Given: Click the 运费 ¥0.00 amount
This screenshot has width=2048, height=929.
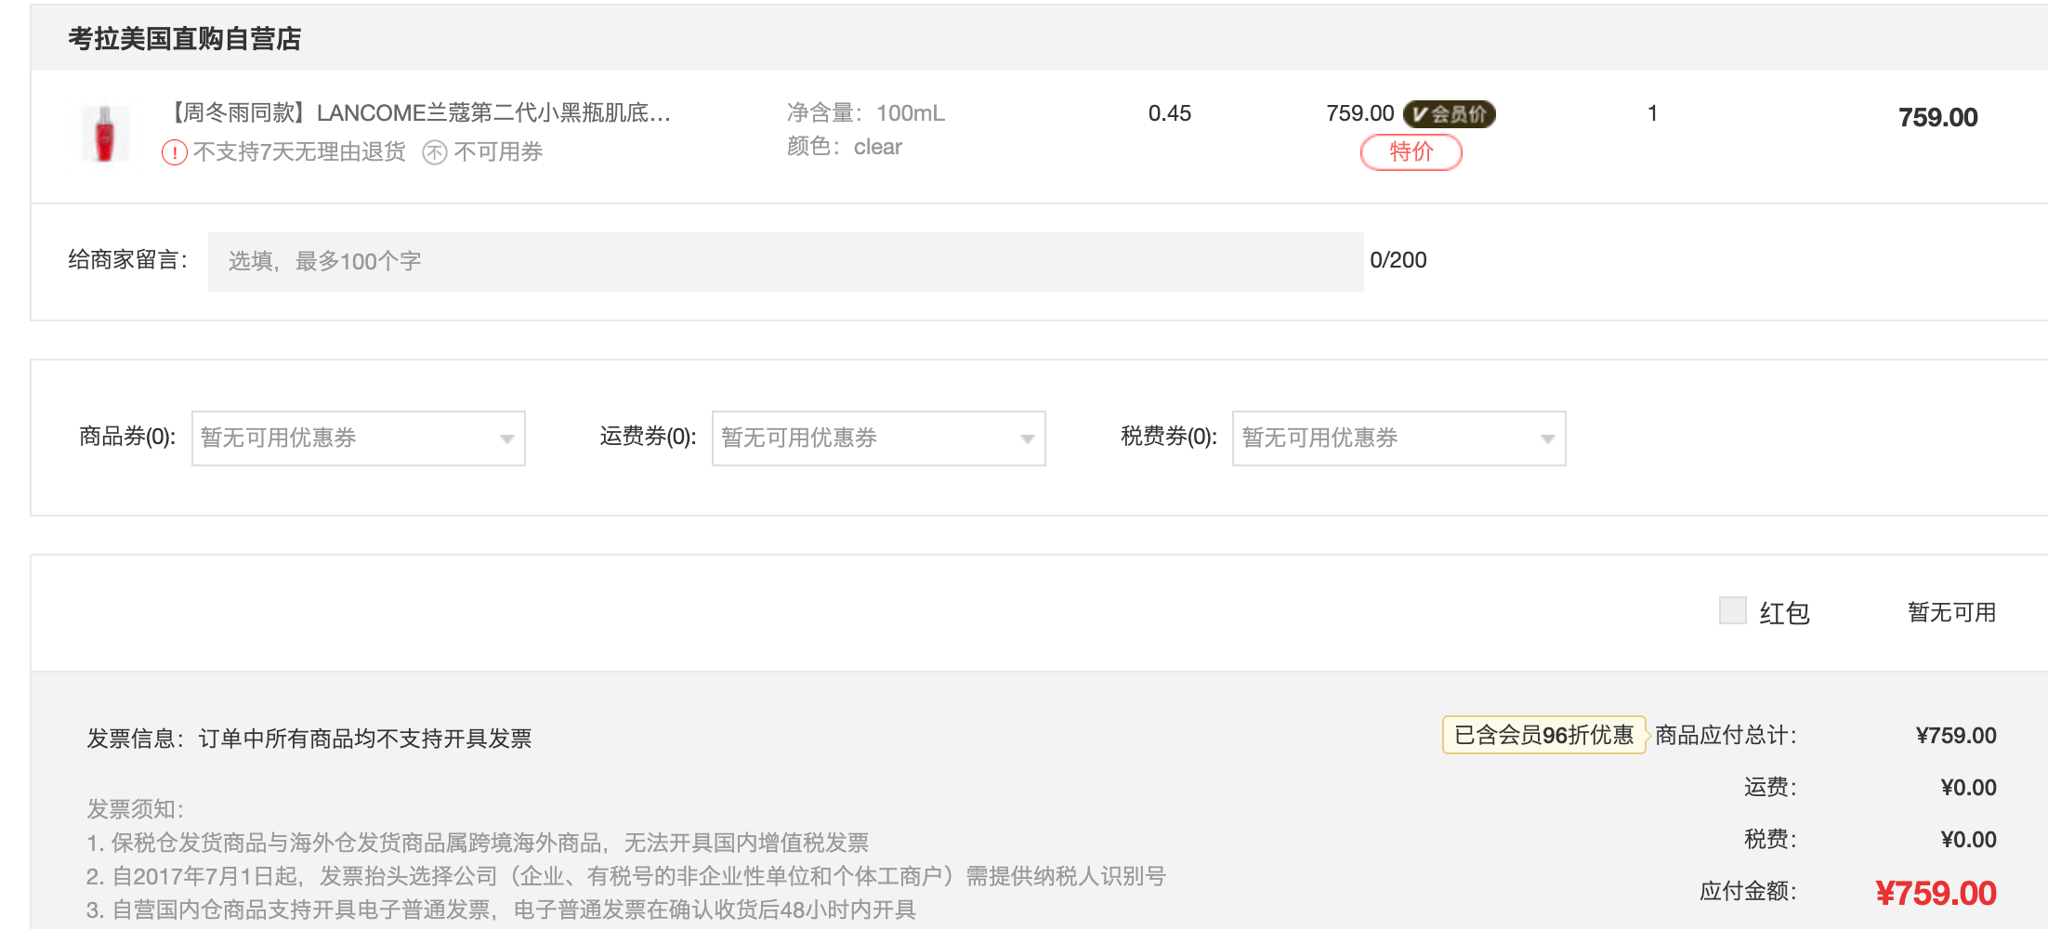Looking at the screenshot, I should 1969,788.
